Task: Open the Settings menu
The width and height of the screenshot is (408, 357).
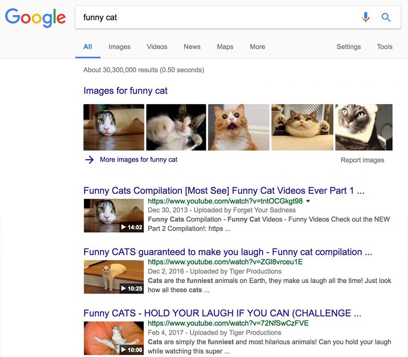Action: coord(348,47)
